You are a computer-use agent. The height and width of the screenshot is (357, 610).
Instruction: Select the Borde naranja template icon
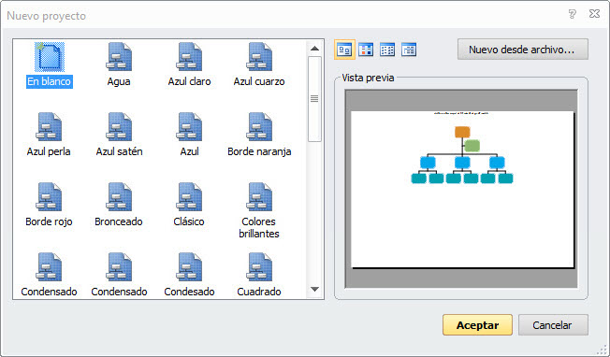click(259, 127)
